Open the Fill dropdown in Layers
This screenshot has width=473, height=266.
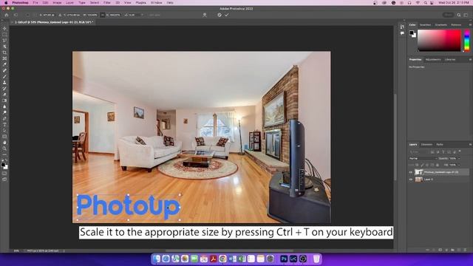coord(459,165)
